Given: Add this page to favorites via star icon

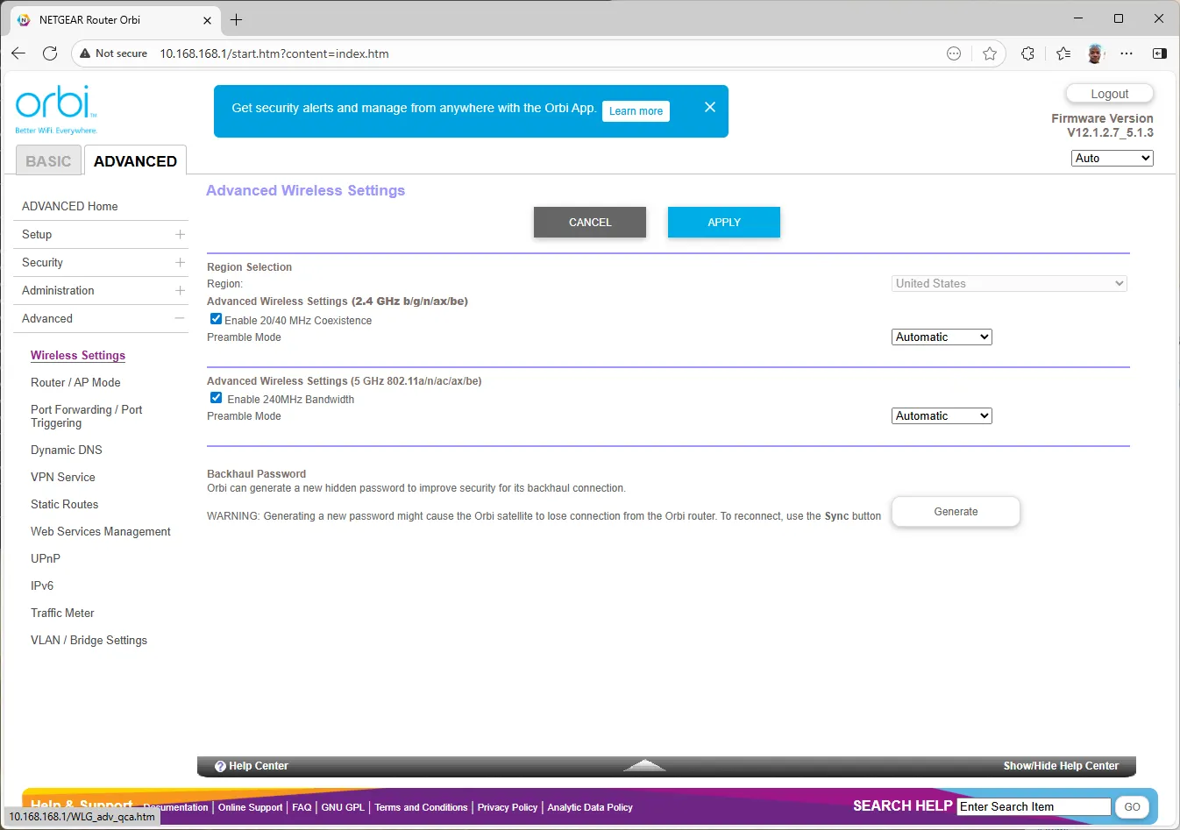Looking at the screenshot, I should pos(990,53).
